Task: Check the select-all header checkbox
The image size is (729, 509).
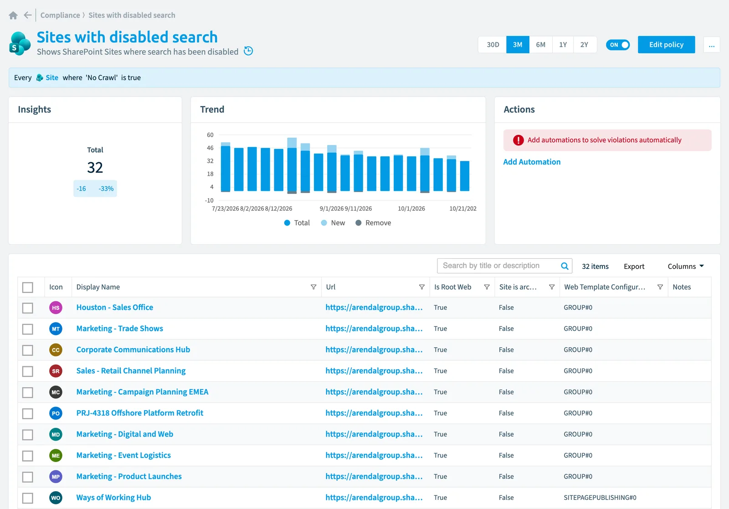Action: tap(28, 287)
